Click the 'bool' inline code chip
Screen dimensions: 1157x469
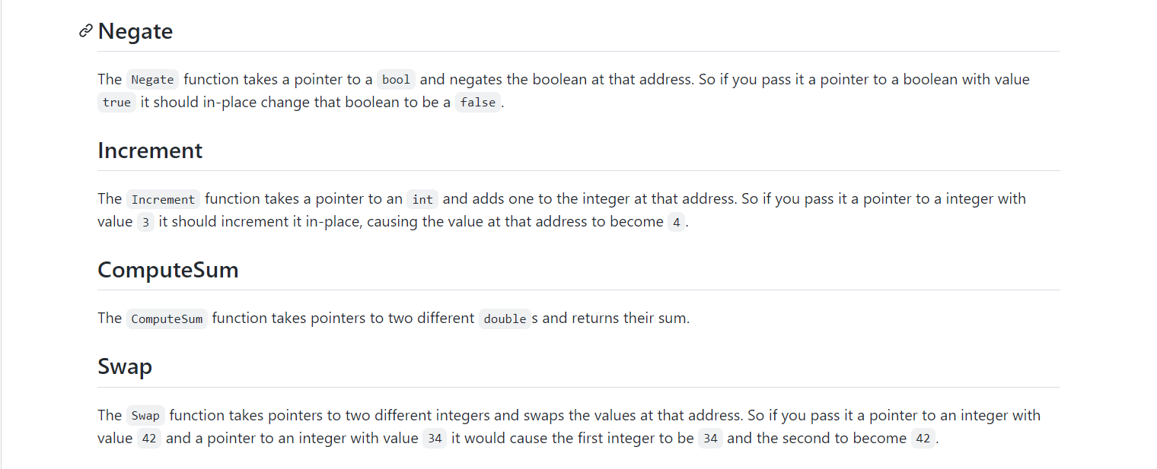396,80
